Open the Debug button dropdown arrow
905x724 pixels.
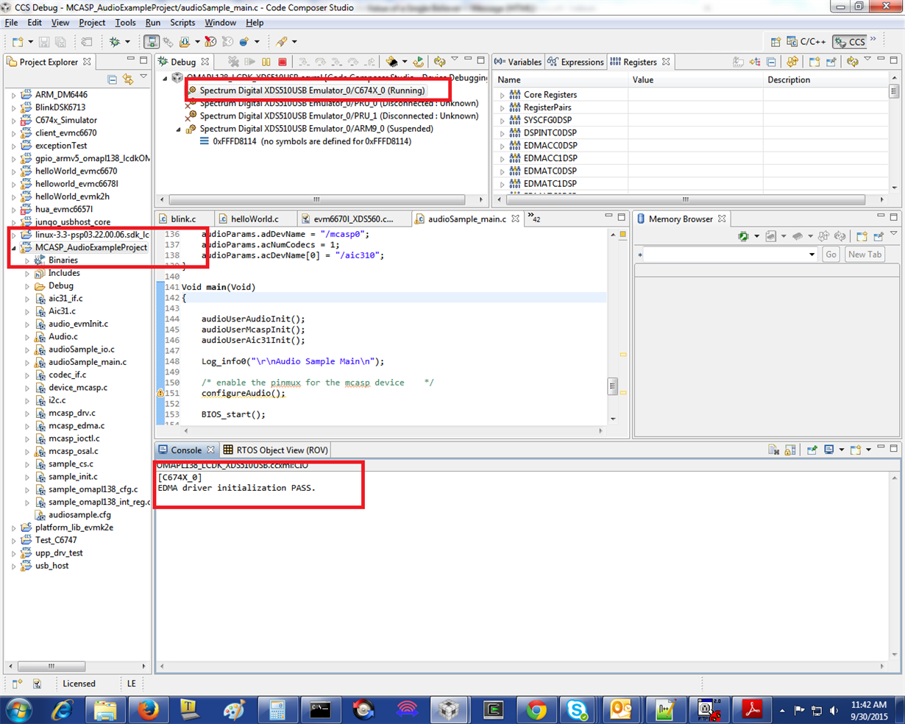click(127, 42)
